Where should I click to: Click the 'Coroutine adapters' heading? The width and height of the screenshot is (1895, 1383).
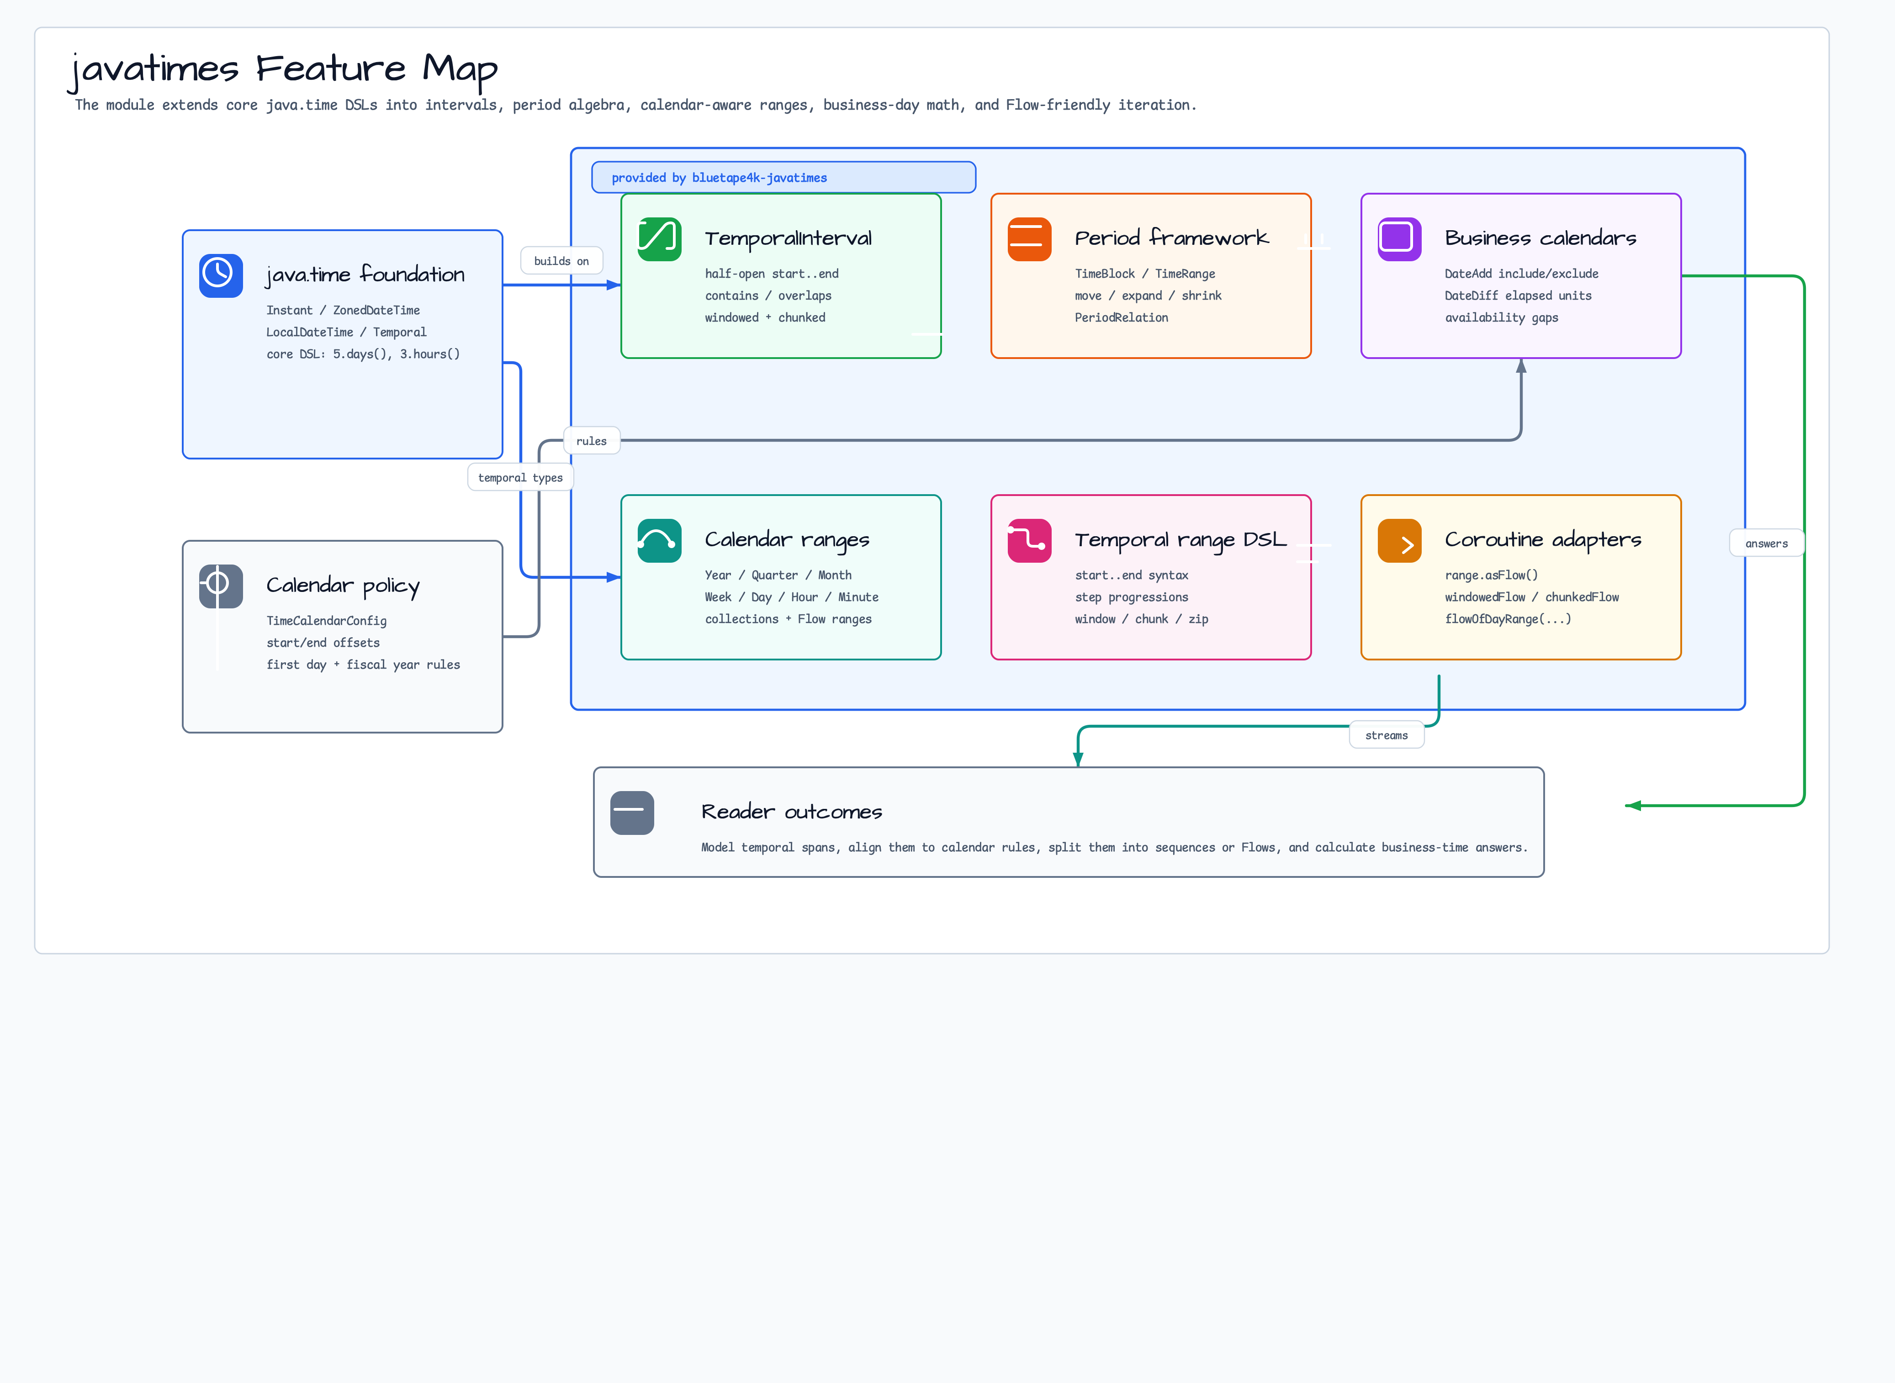click(x=1543, y=540)
